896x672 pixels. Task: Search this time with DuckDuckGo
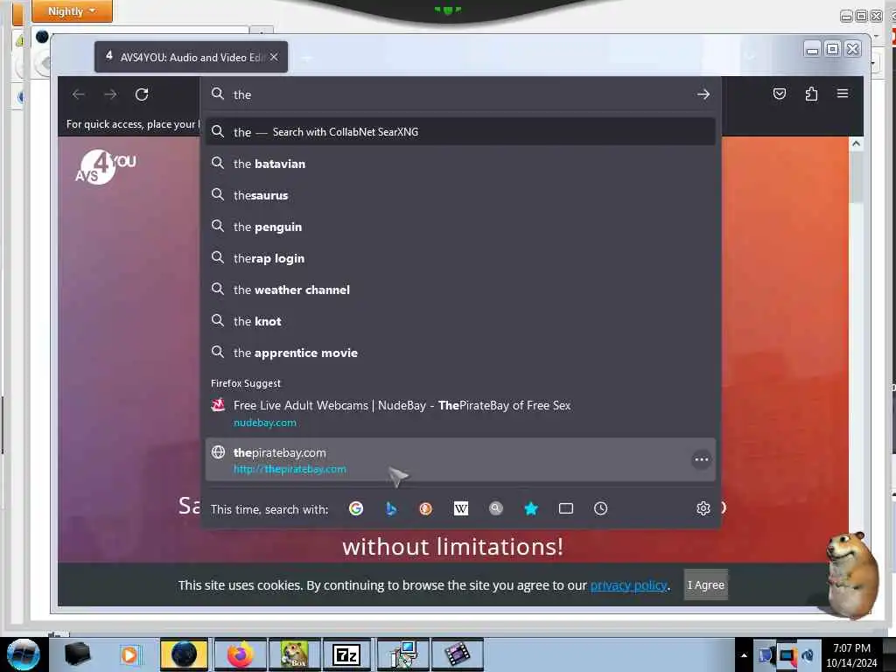click(426, 508)
